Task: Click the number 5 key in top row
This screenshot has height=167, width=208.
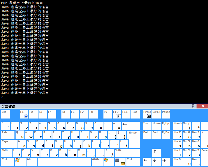Action: (x=52, y=126)
